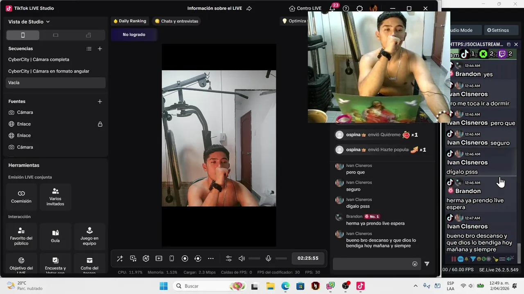This screenshot has height=294, width=524.
Task: Mute the microphone
Action: click(269, 258)
